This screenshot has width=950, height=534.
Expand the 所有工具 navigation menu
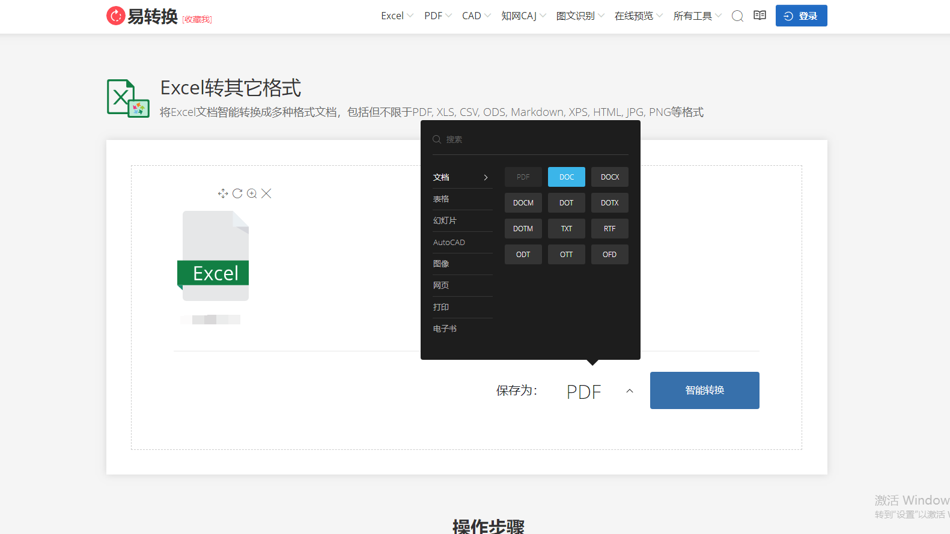tap(698, 16)
